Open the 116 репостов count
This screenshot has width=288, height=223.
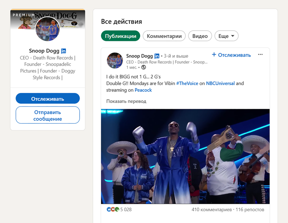(x=250, y=210)
